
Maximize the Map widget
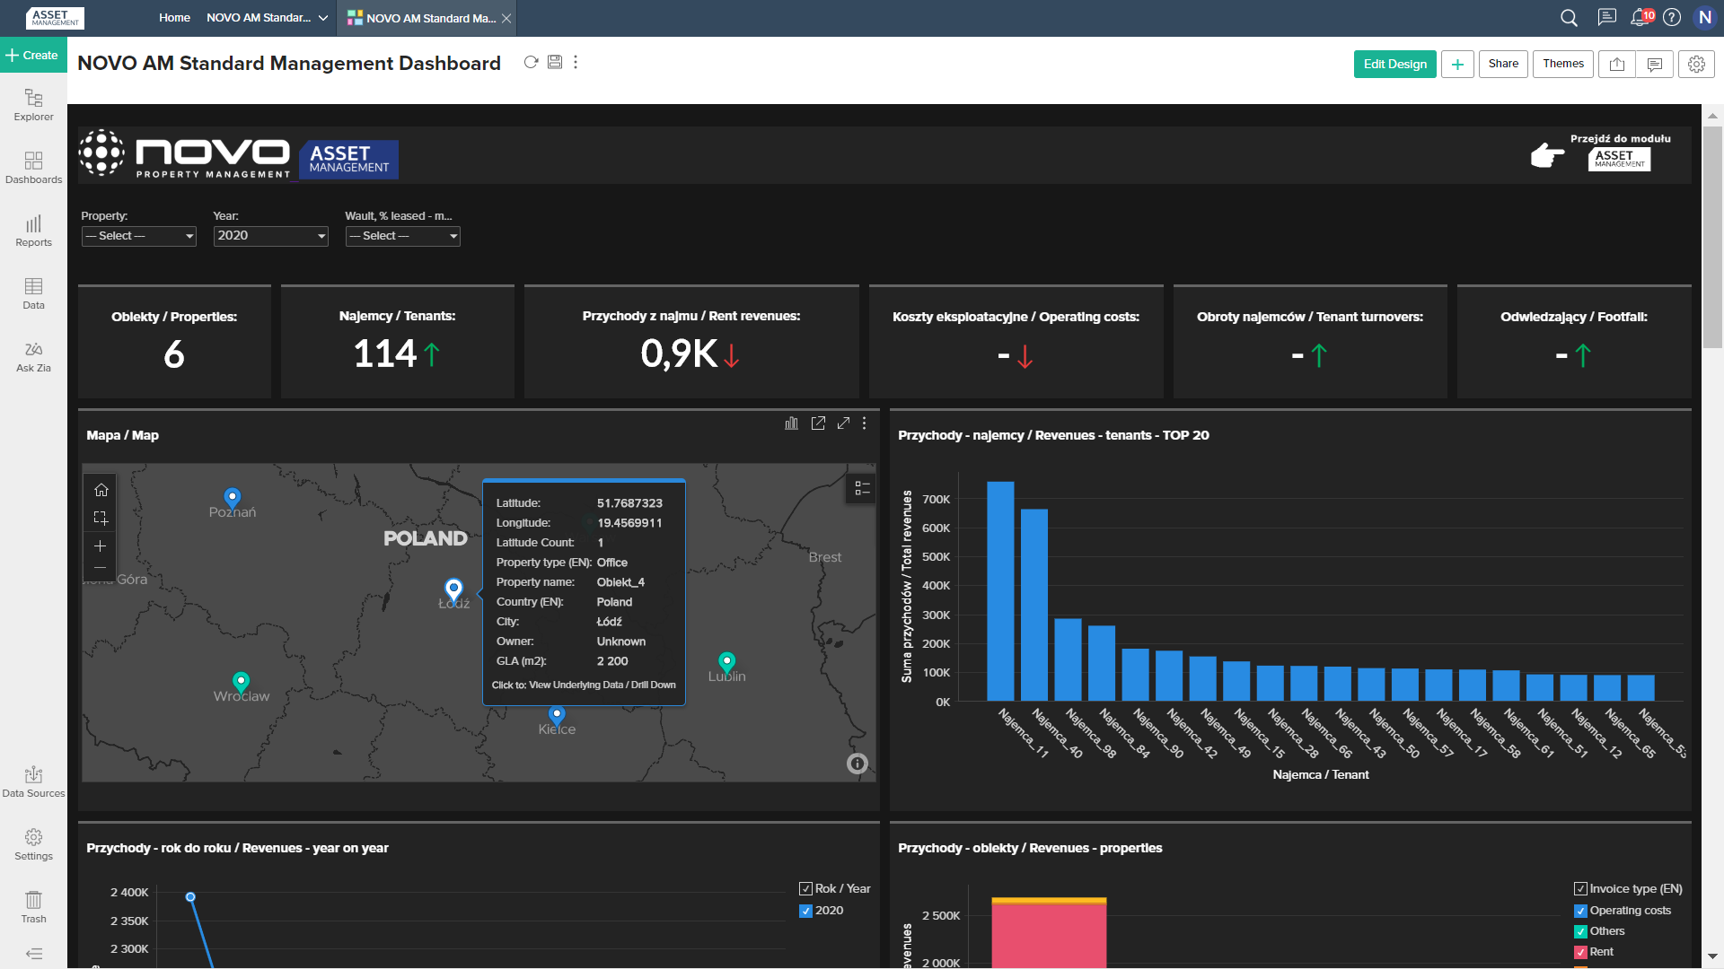843,423
